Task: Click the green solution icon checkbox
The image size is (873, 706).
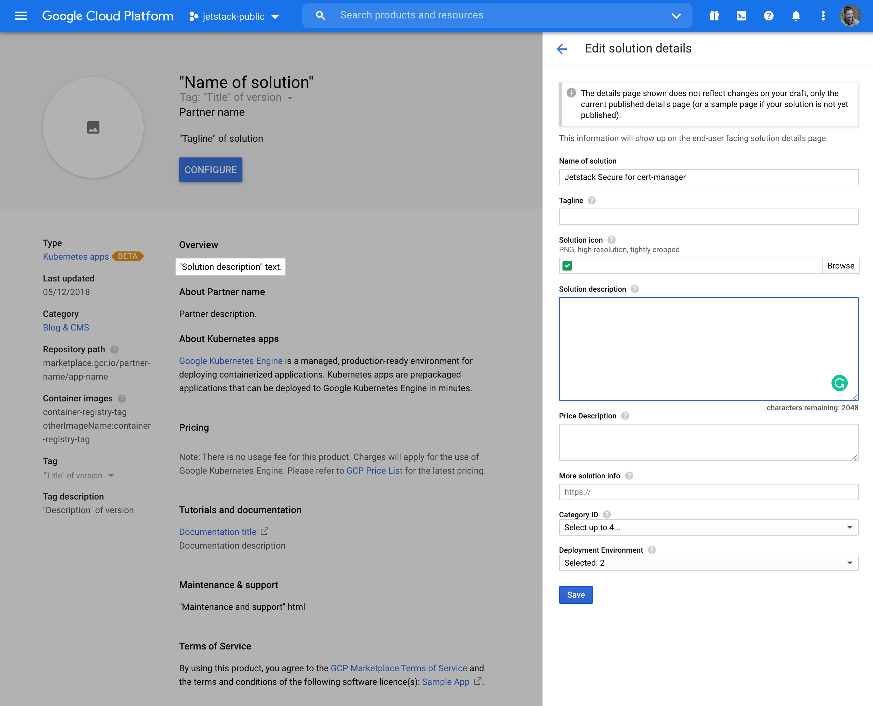Action: (x=567, y=265)
